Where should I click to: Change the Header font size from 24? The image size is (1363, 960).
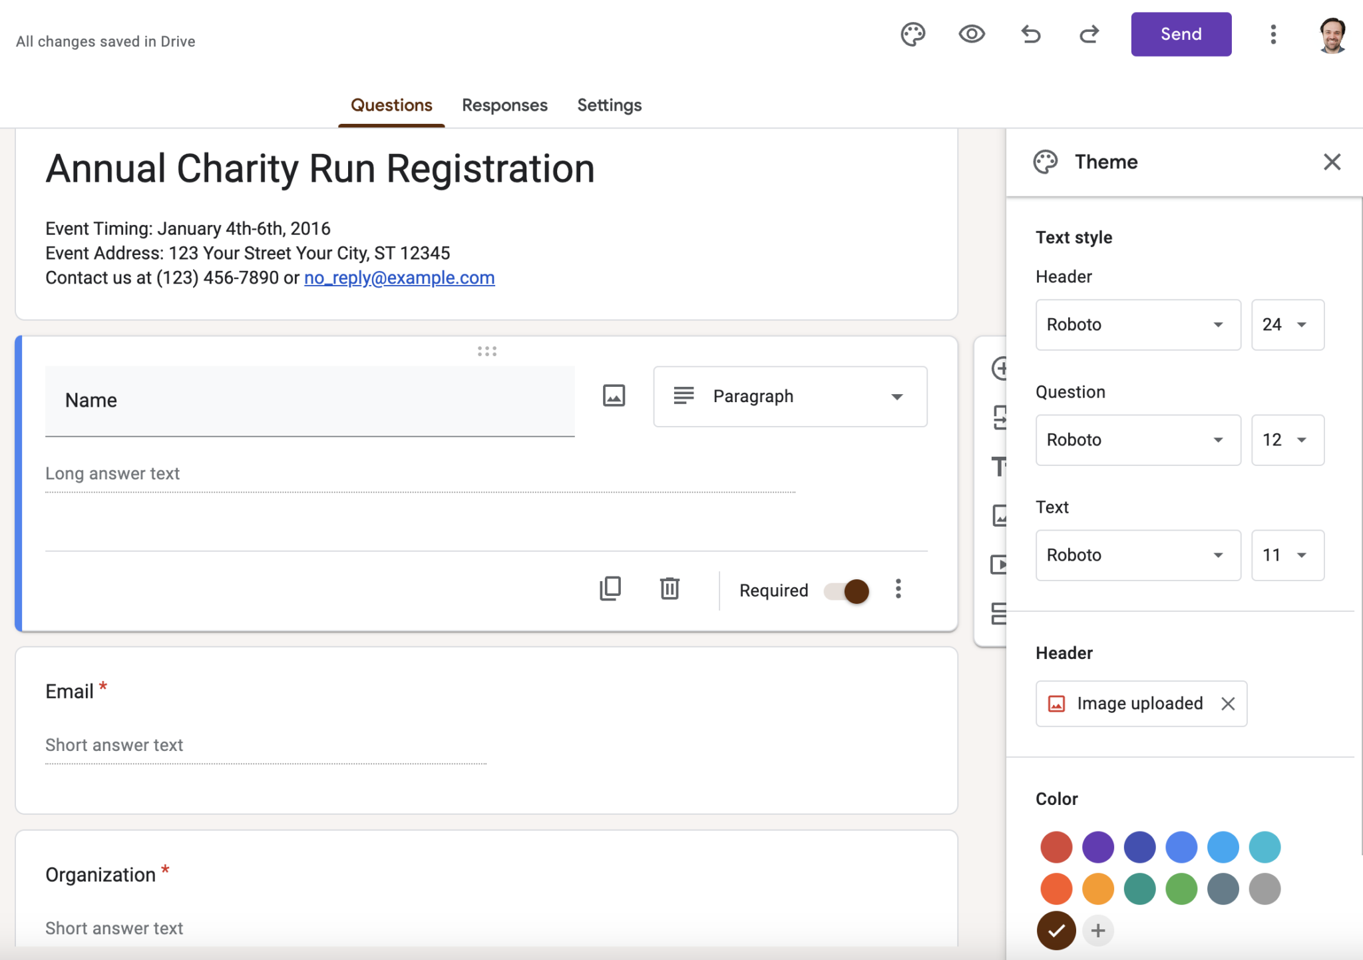click(1287, 325)
